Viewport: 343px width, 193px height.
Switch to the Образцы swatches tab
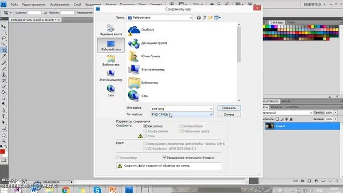pos(277,23)
